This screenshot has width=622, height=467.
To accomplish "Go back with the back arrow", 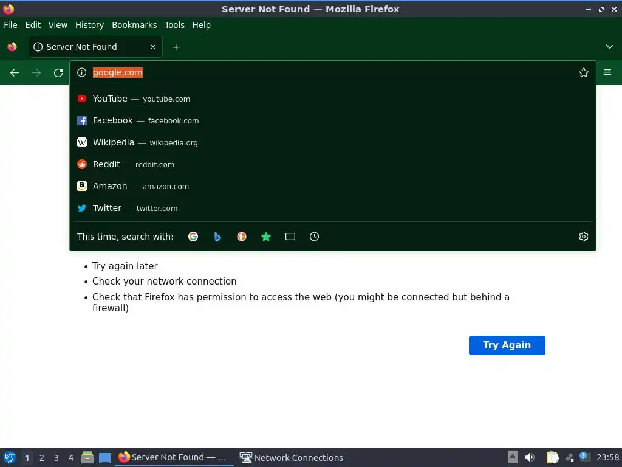I will [15, 73].
